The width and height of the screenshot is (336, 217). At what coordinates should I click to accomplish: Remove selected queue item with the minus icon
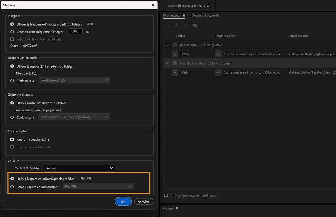pyautogui.click(x=186, y=26)
